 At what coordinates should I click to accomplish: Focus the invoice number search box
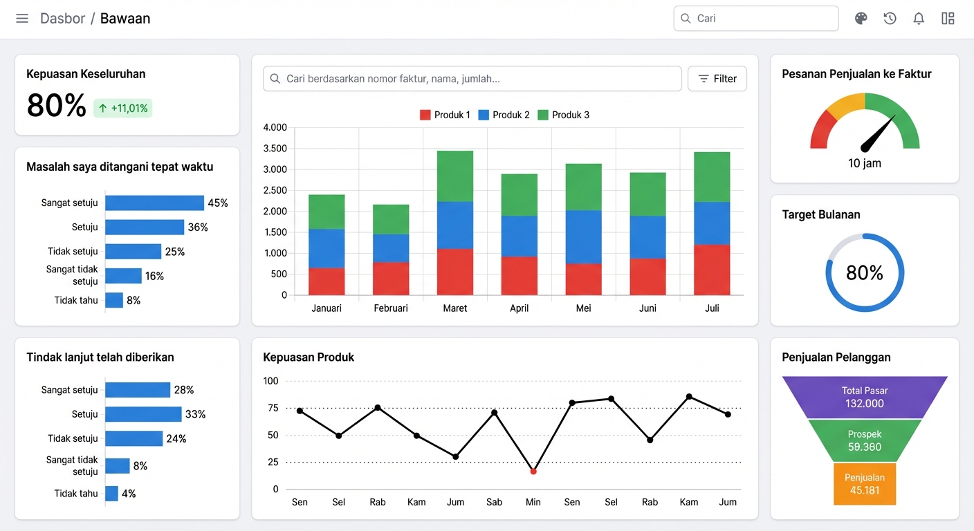coord(472,79)
